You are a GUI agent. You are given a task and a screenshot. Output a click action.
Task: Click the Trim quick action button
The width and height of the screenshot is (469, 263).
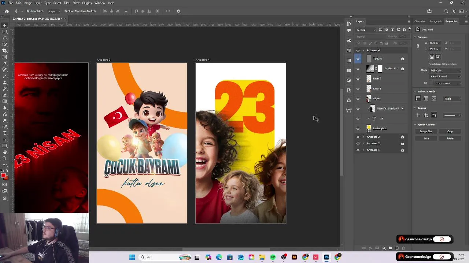(426, 138)
